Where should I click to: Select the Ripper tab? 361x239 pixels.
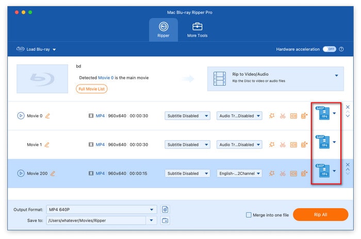[x=163, y=29]
